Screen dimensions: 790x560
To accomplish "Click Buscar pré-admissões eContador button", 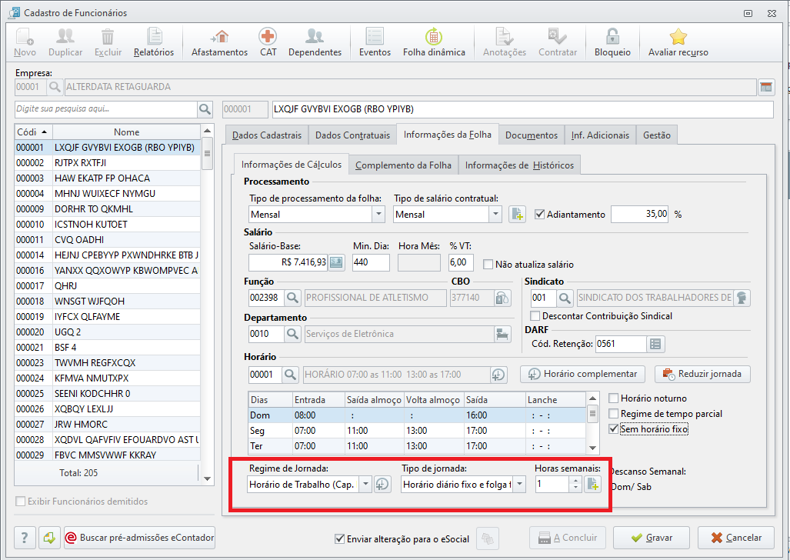I will [139, 538].
